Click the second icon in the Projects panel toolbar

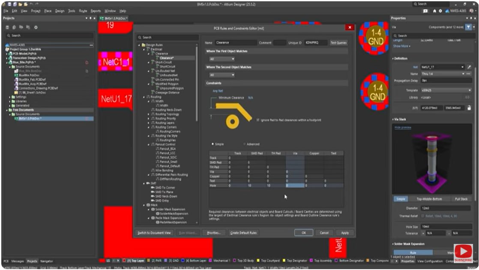pyautogui.click(x=15, y=27)
